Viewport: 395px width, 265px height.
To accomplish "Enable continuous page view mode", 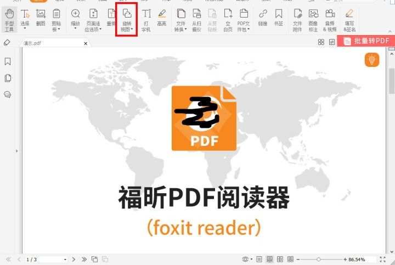I will click(269, 259).
